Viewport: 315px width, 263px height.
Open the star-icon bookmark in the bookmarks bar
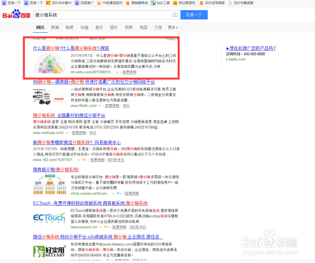pos(110,3)
